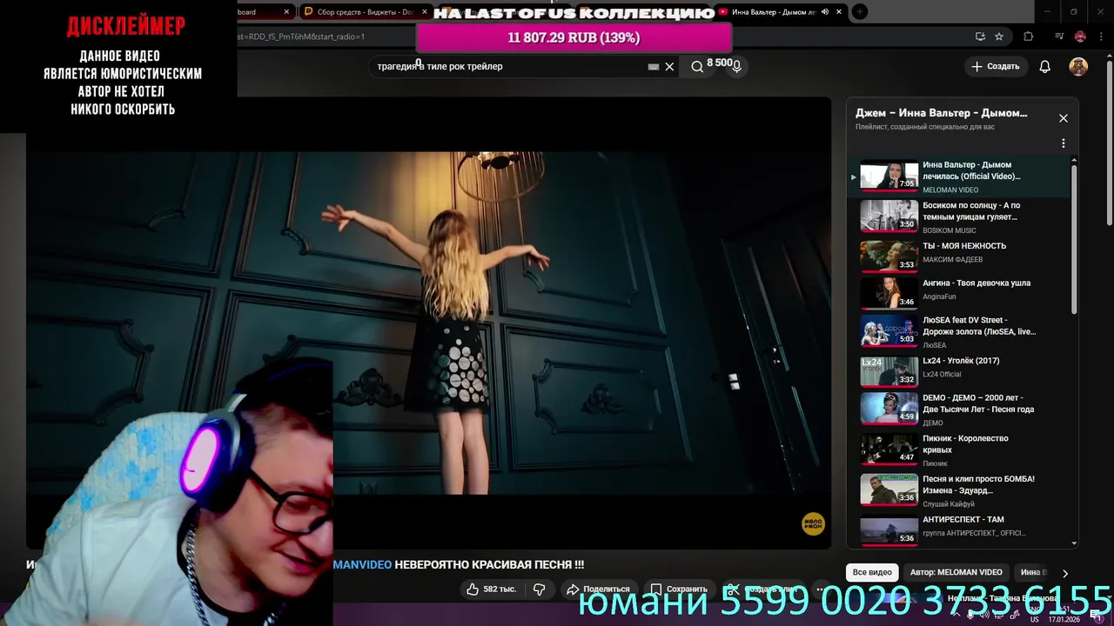Save the video with Сохранить button
1114x626 pixels.
coord(679,589)
